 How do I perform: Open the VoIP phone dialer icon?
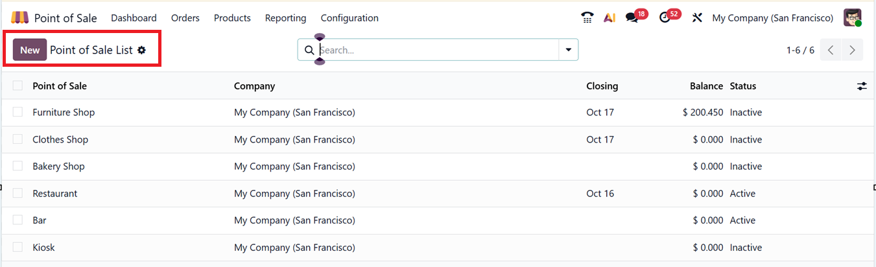[587, 18]
